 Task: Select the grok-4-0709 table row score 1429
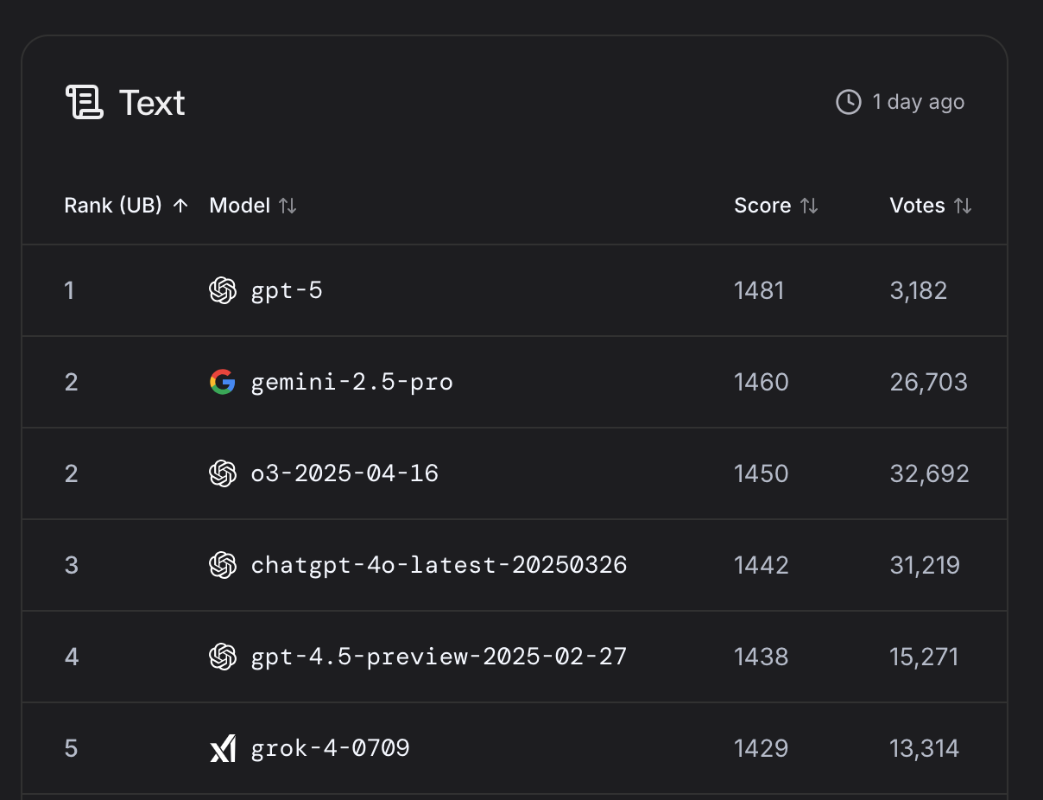761,748
